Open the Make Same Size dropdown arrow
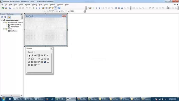 [68, 11]
